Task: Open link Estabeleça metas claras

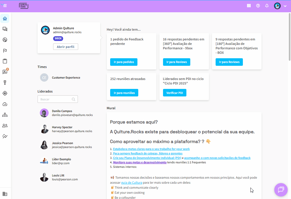Action: pyautogui.click(x=151, y=149)
